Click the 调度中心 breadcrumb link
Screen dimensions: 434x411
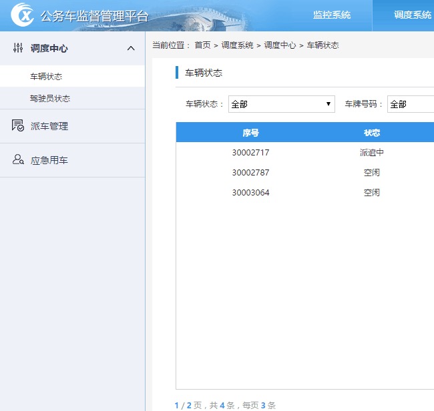pyautogui.click(x=280, y=45)
